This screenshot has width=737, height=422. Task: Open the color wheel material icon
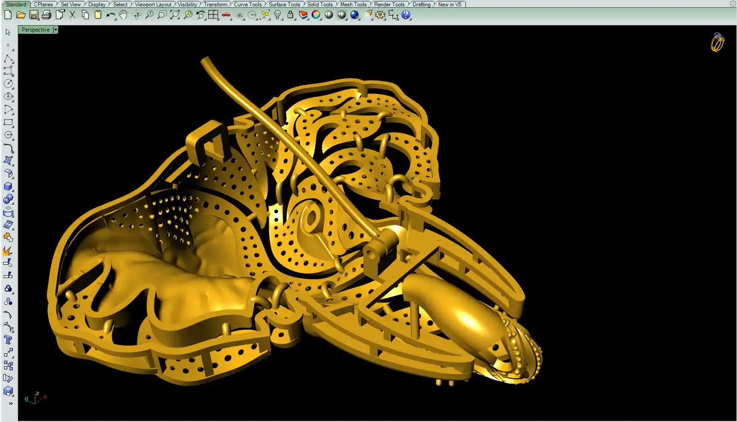[x=316, y=15]
